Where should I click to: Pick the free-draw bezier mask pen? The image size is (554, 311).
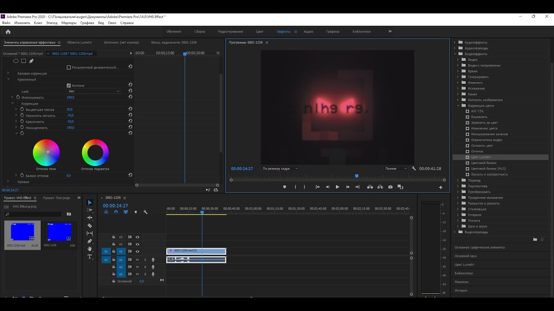31,61
